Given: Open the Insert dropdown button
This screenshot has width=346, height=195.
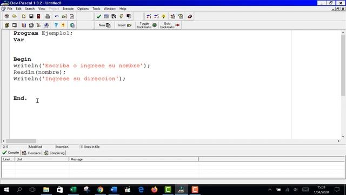Looking at the screenshot, I should [125, 25].
